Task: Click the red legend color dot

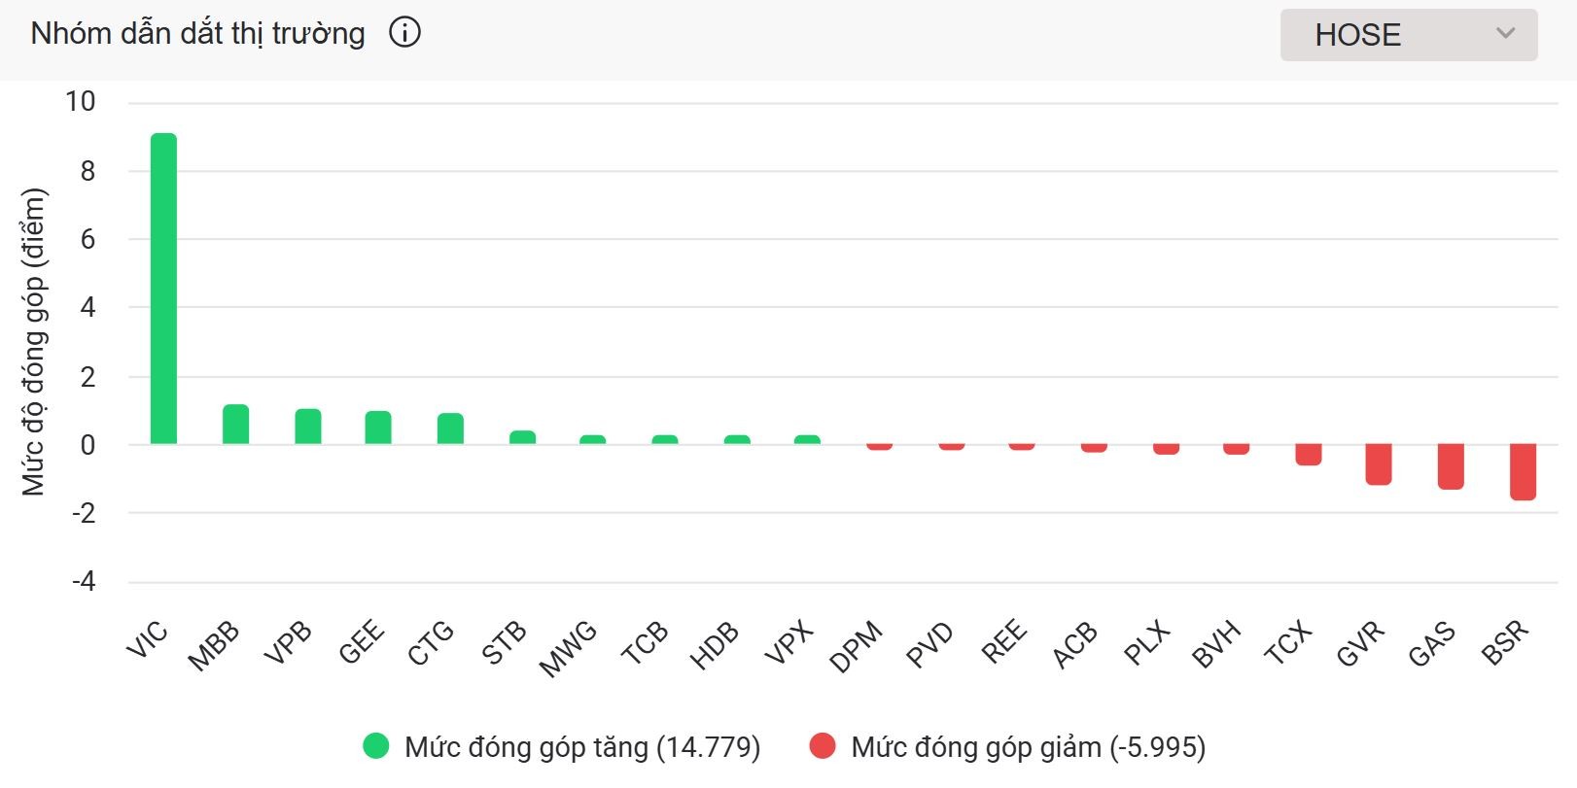Action: coord(823,746)
